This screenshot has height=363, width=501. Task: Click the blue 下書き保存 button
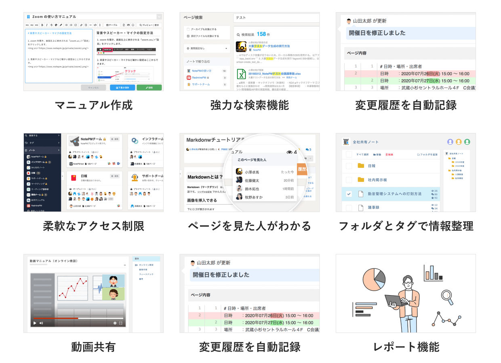coord(122,87)
